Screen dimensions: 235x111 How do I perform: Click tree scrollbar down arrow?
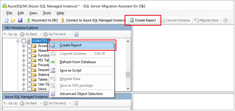tap(128, 89)
